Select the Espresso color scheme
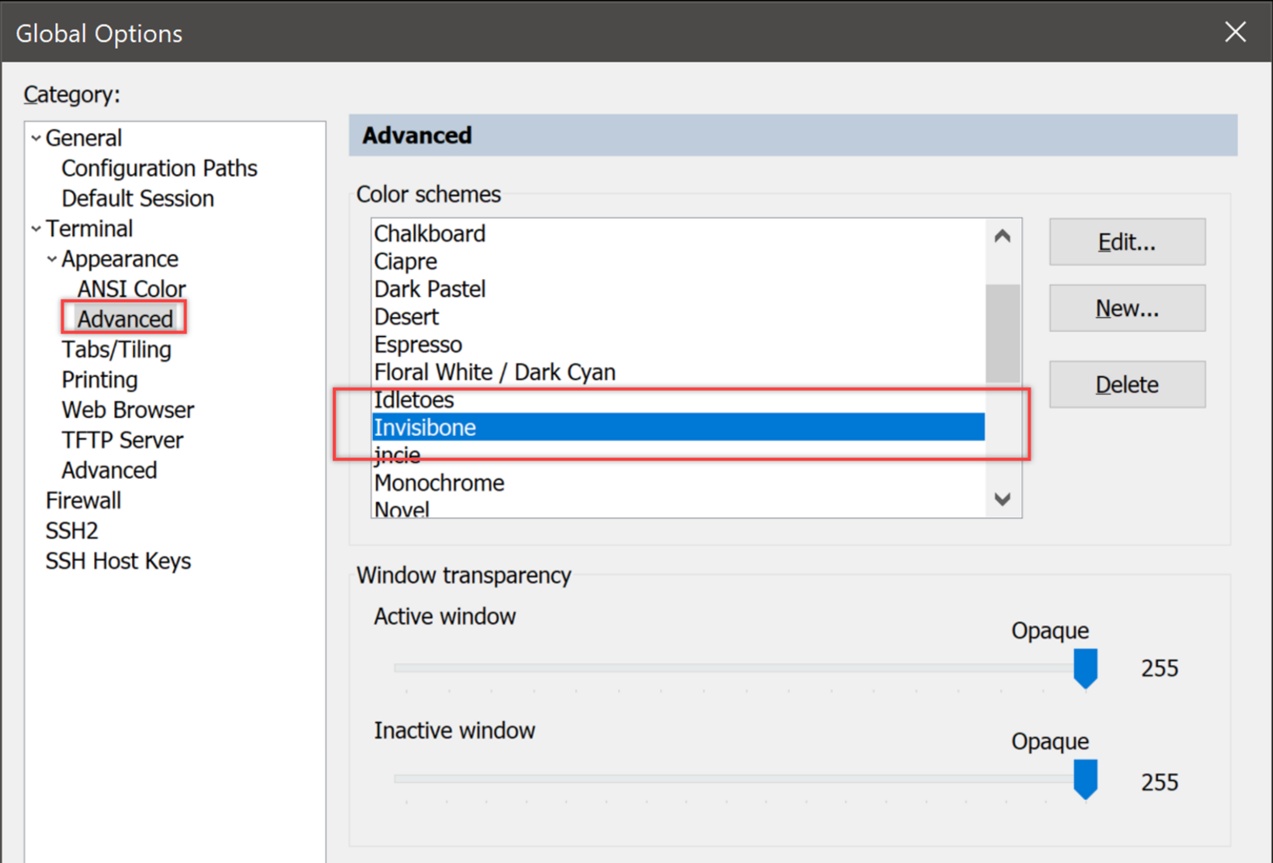This screenshot has height=863, width=1273. pos(418,345)
